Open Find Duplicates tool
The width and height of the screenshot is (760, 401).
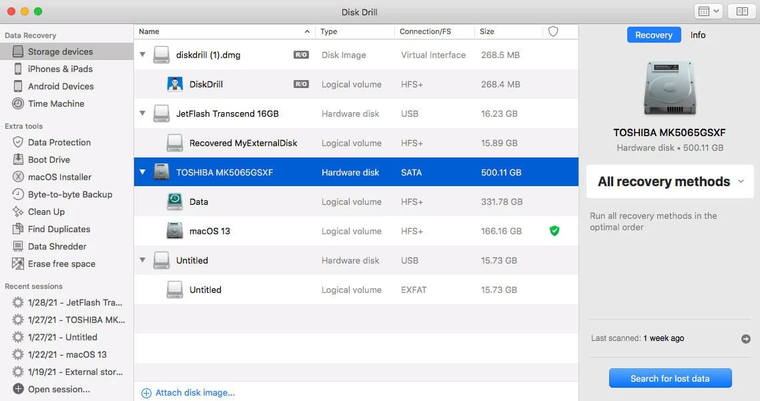click(x=59, y=230)
